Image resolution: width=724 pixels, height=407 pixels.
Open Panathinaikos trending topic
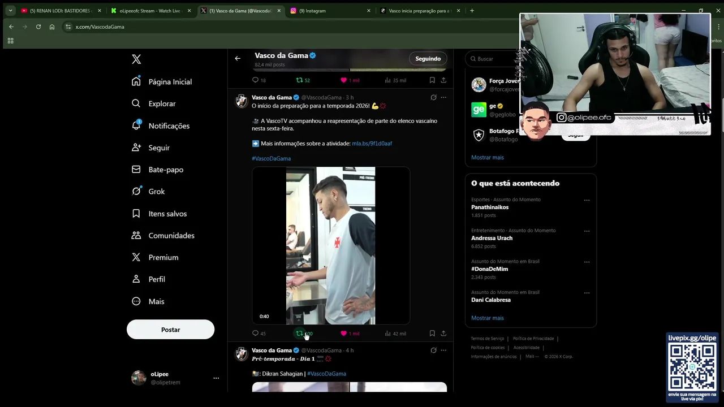point(490,207)
